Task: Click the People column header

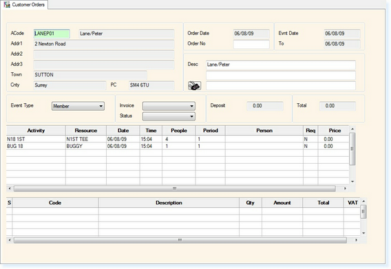Action: click(179, 131)
